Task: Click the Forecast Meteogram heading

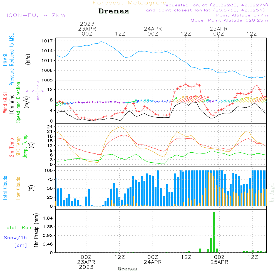Action: 130,3
